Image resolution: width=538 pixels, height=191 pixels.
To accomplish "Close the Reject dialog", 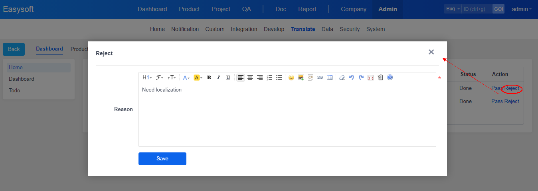I will [431, 52].
